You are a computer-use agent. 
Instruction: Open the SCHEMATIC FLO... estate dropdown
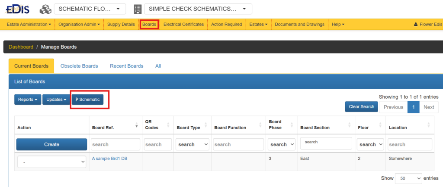pyautogui.click(x=90, y=9)
